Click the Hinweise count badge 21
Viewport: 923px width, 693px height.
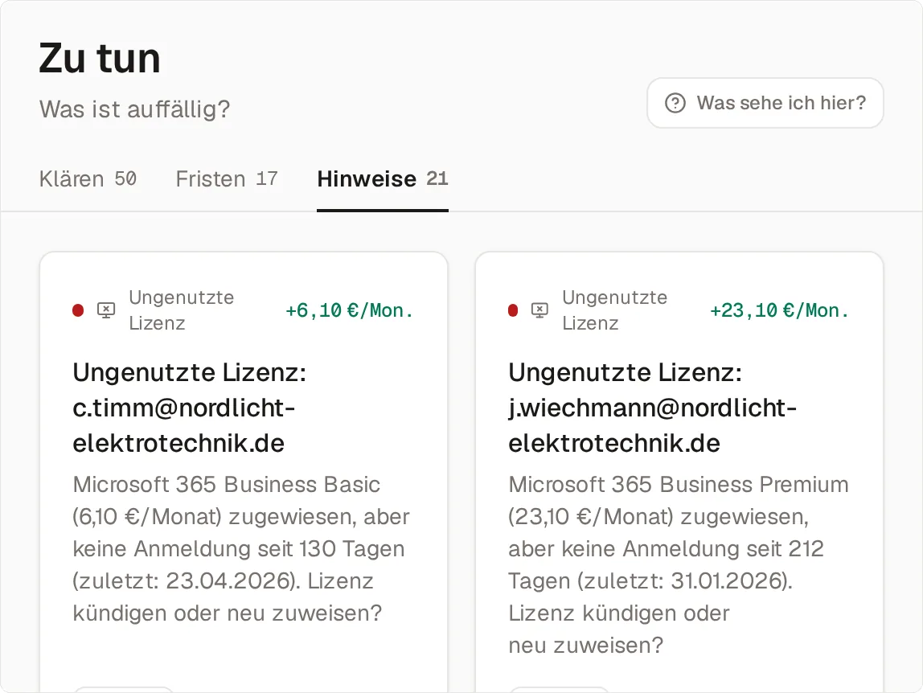[437, 178]
